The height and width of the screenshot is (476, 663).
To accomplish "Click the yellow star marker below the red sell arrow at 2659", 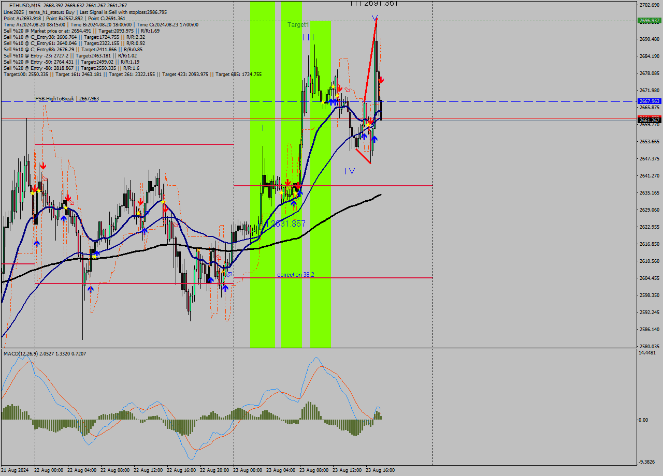I will pyautogui.click(x=369, y=125).
